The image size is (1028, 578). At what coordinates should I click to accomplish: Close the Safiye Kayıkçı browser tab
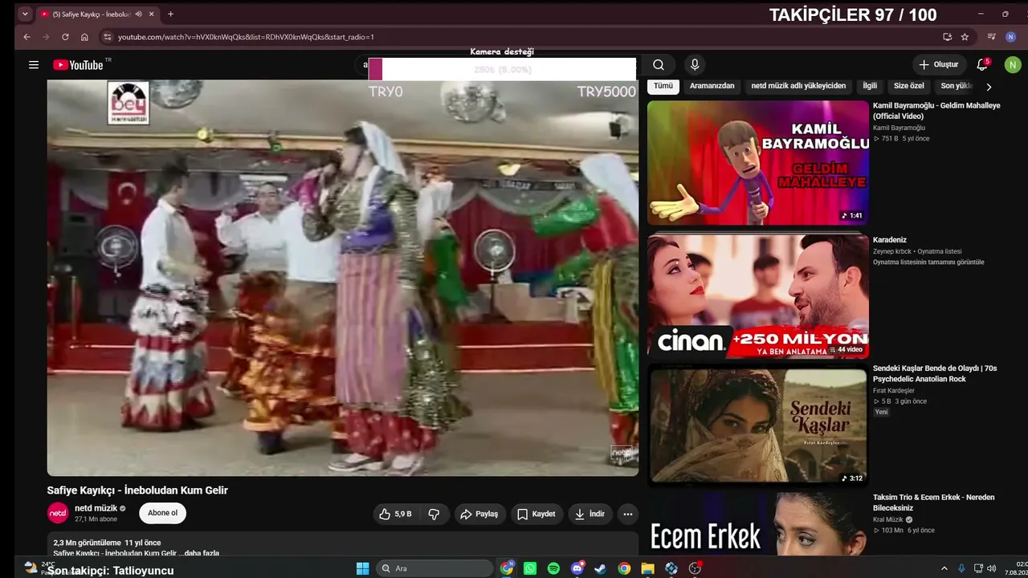(x=151, y=14)
